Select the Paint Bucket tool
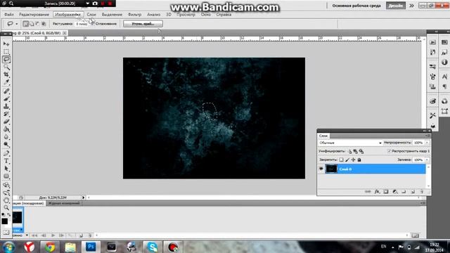The image size is (450, 253). coord(6,129)
